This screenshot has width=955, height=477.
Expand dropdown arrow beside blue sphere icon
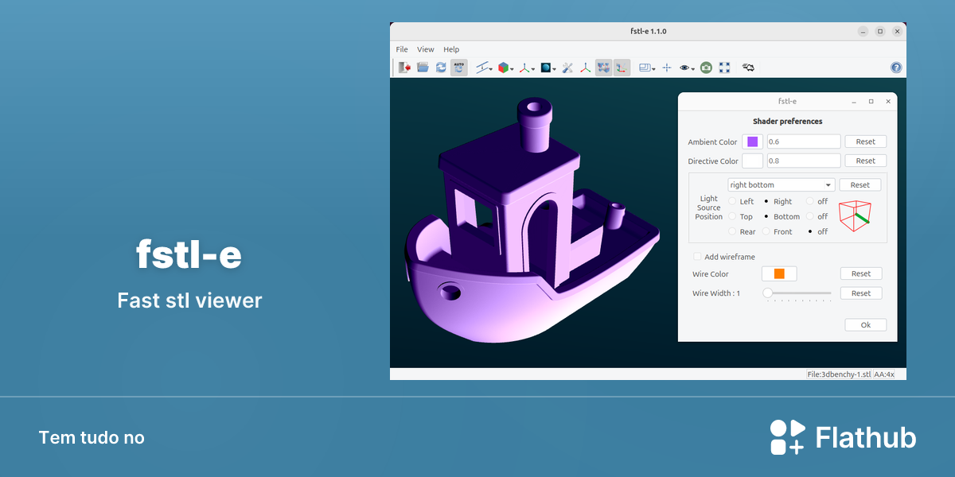tap(555, 69)
